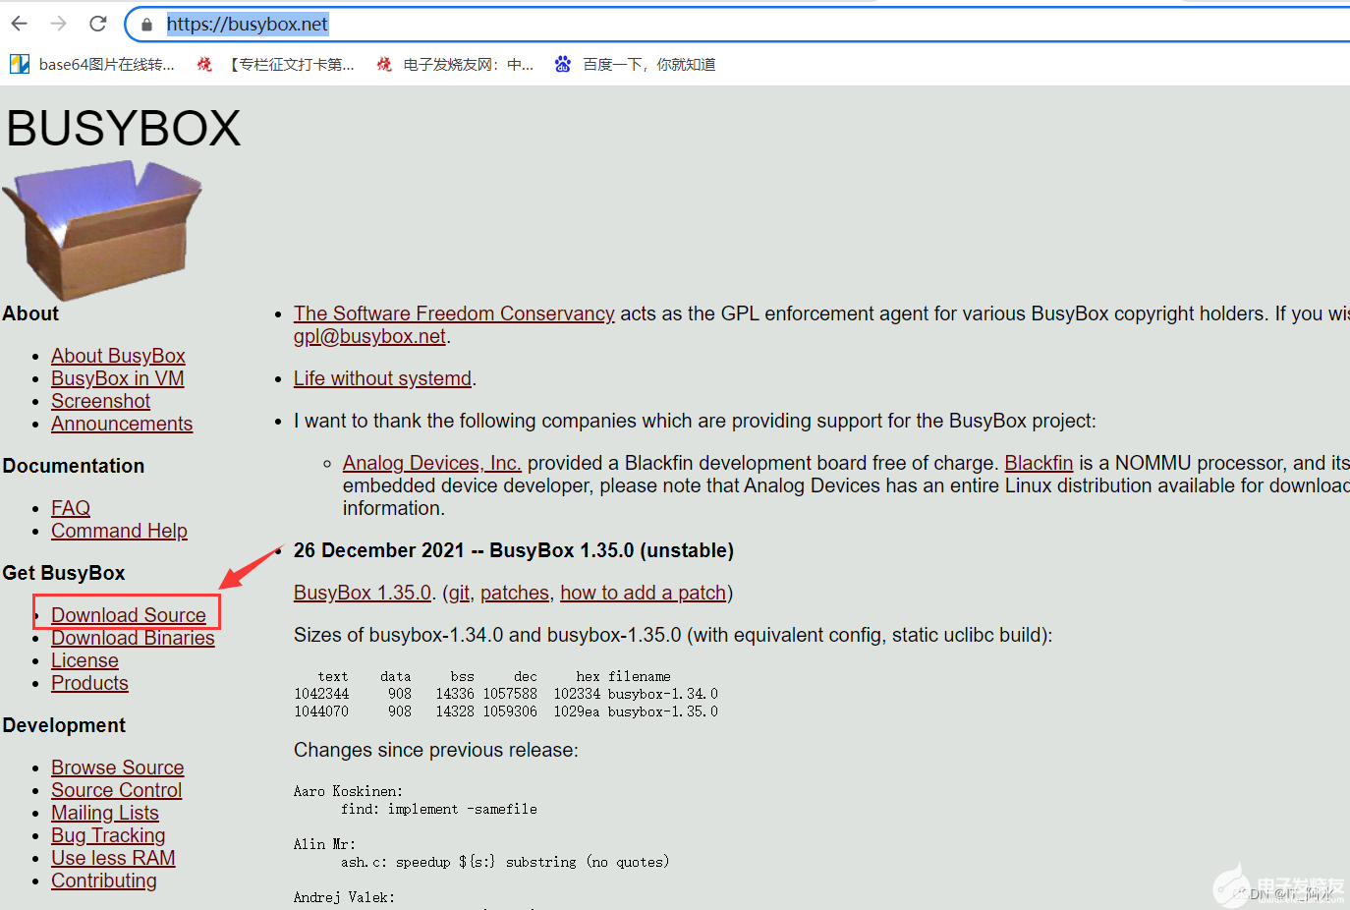Open the License link
The height and width of the screenshot is (910, 1350).
[84, 660]
